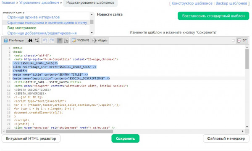Toggle the Off switch in editor toolbar
The height and width of the screenshot is (151, 252).
point(242,41)
